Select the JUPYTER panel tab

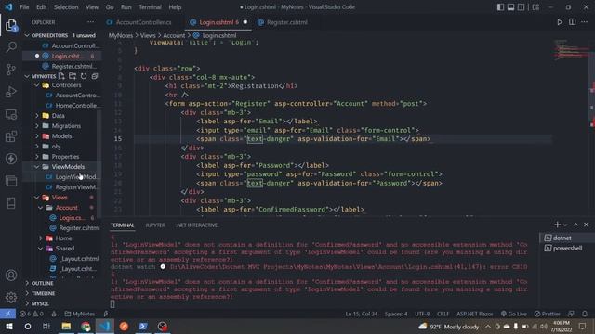click(x=155, y=225)
